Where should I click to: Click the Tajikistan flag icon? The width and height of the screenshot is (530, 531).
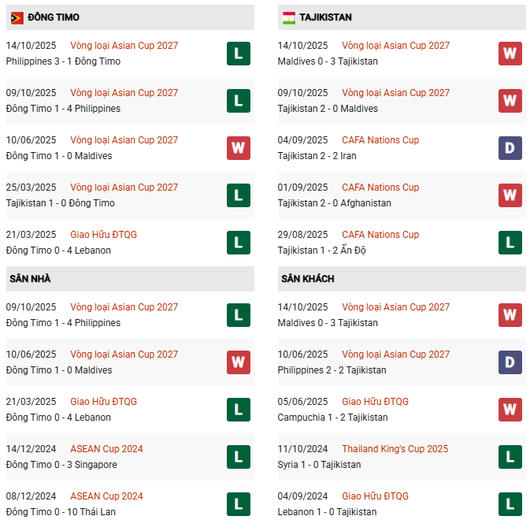tap(289, 17)
